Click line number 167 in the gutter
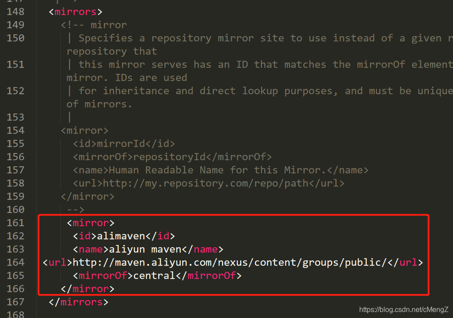 [15, 302]
